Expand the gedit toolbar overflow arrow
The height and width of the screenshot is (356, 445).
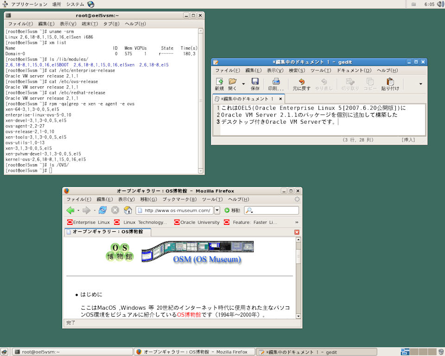pyautogui.click(x=420, y=84)
